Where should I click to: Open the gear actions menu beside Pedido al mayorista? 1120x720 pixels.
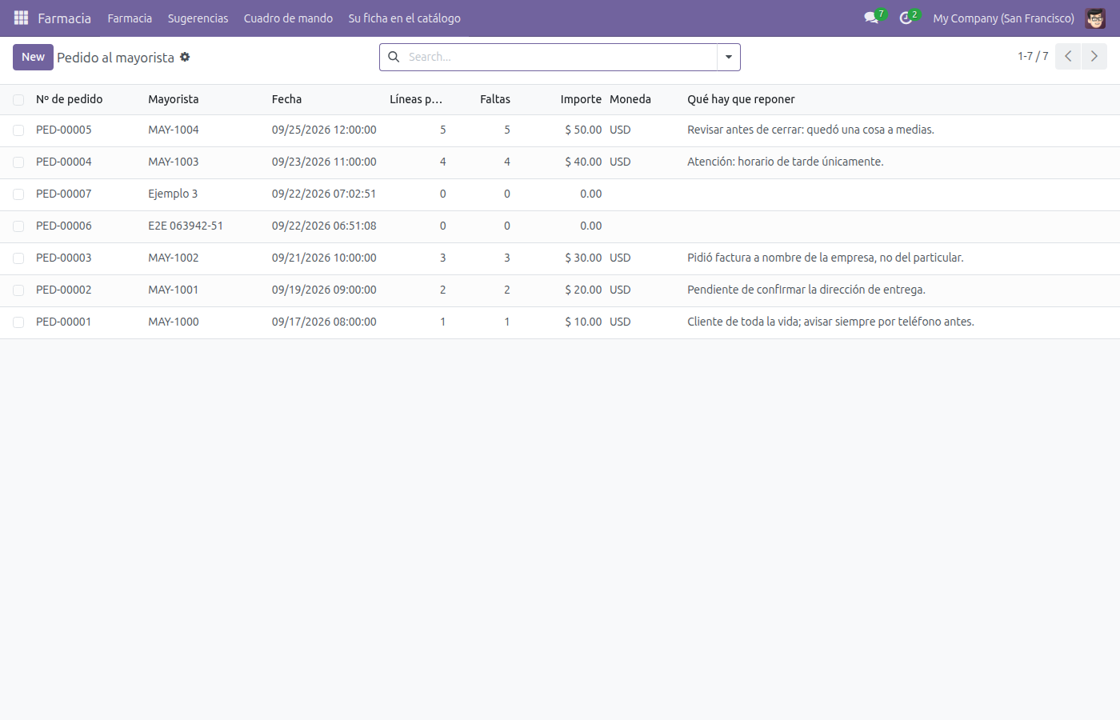(x=185, y=57)
